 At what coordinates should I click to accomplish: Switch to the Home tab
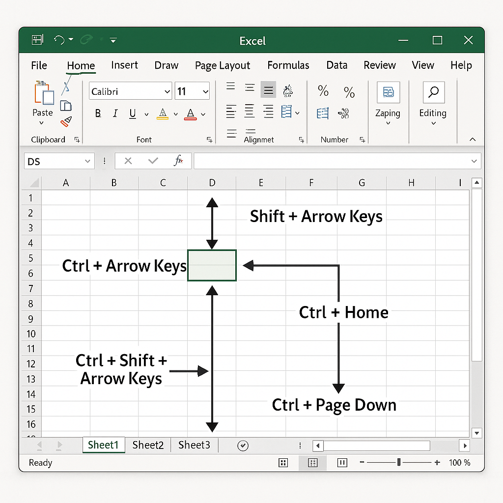(81, 66)
